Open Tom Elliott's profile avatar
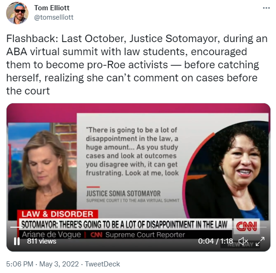 (x=17, y=13)
